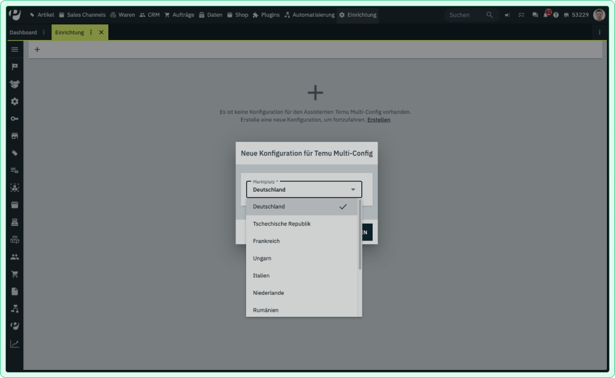Open notifications bell with the 82 badge
Image resolution: width=615 pixels, height=378 pixels.
click(546, 14)
